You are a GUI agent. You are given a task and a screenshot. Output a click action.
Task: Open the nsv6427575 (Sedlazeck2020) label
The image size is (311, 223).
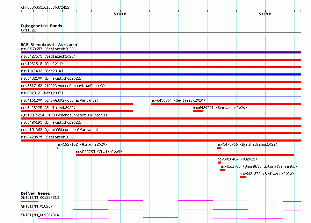tap(48, 56)
